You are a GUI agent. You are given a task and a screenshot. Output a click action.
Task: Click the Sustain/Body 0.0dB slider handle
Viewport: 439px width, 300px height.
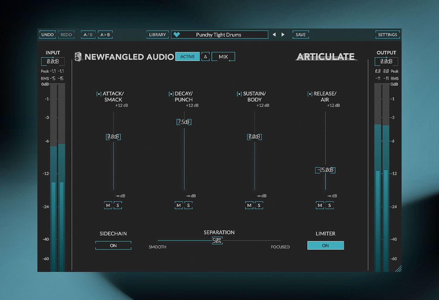click(x=255, y=137)
